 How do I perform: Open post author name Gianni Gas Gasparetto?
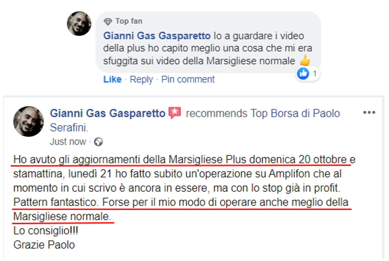pos(108,113)
